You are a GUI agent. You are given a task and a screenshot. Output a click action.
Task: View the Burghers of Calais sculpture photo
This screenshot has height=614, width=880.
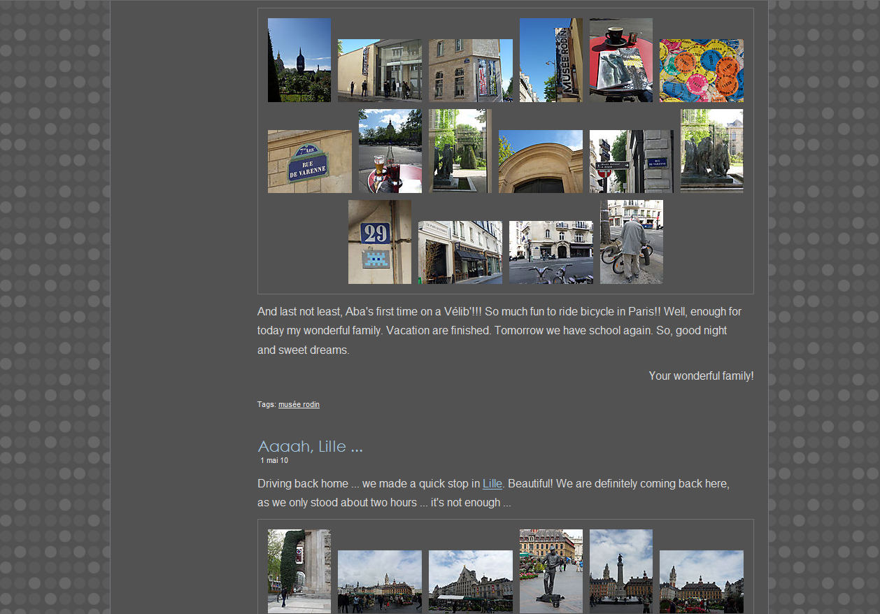click(x=711, y=151)
